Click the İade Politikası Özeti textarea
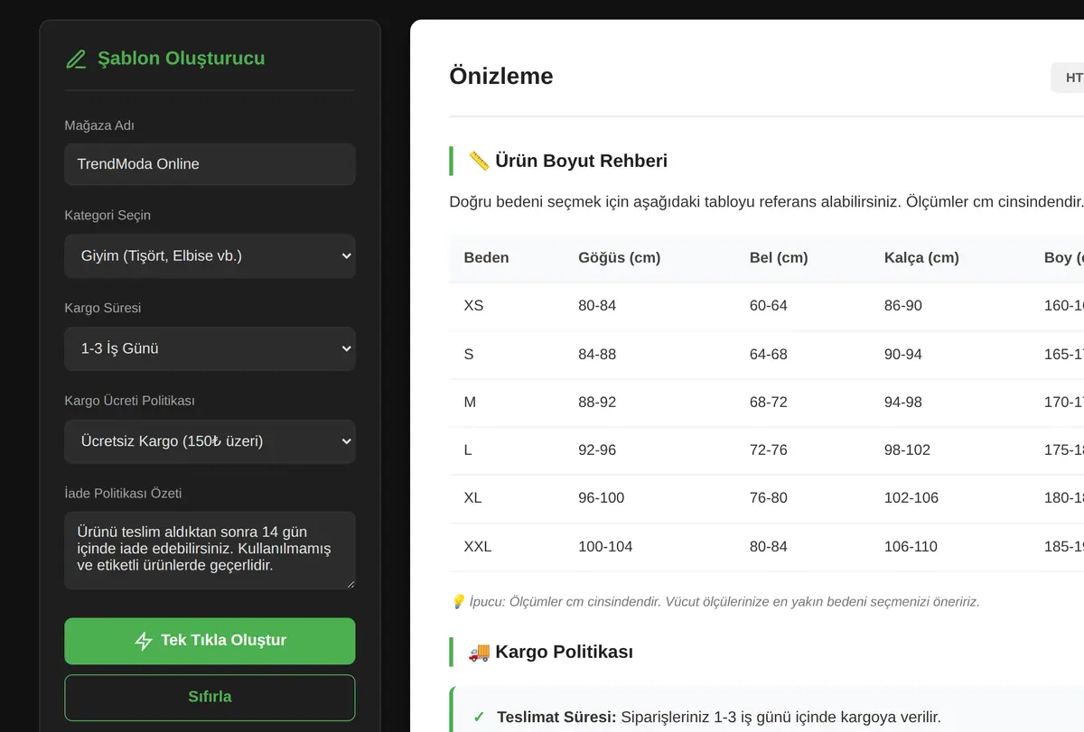 click(x=210, y=551)
